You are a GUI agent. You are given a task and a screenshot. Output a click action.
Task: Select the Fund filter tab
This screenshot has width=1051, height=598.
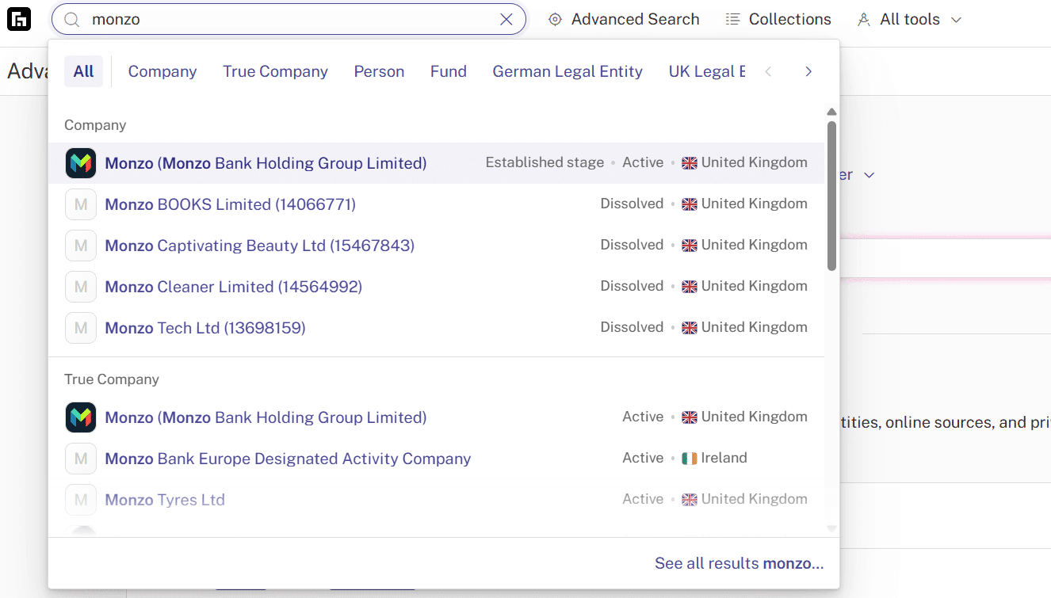pos(449,71)
